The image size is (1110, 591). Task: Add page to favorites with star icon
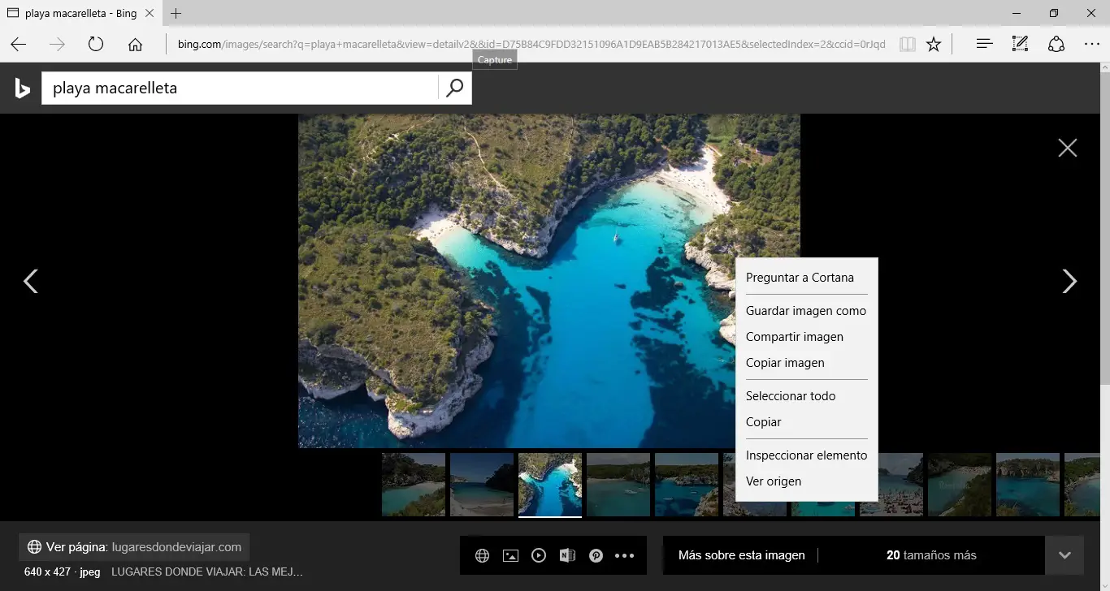[934, 44]
